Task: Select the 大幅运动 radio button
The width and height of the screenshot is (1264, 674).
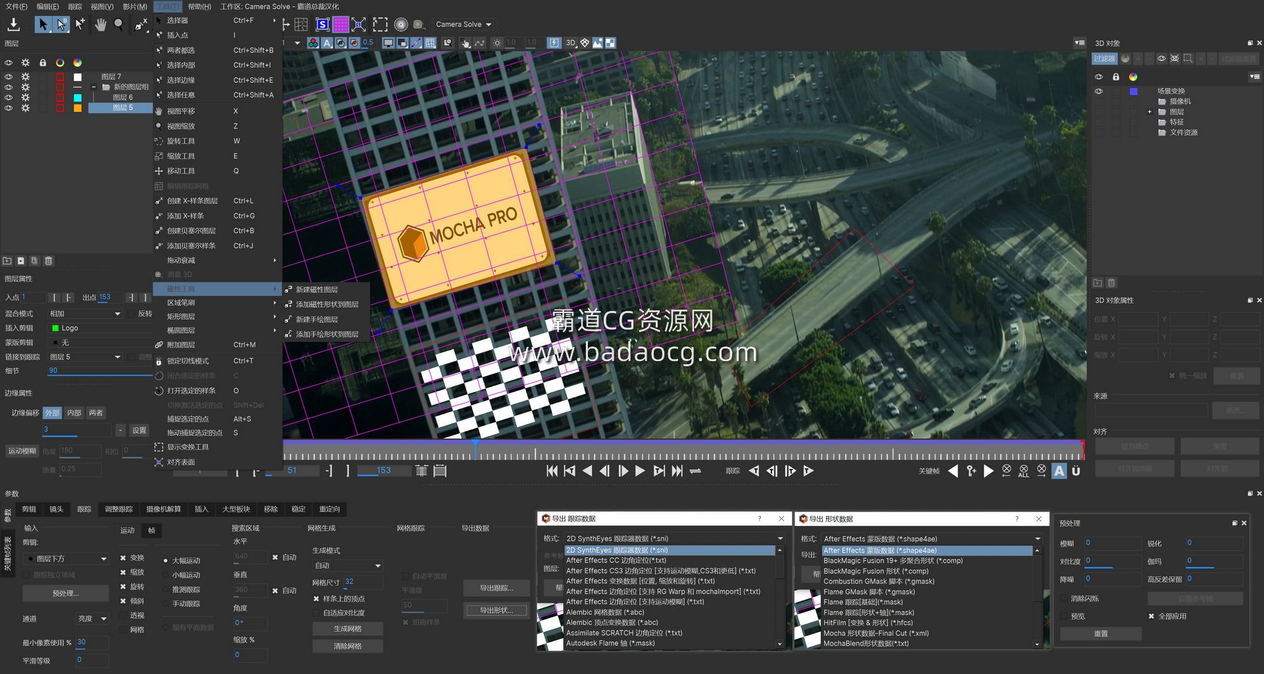Action: click(x=165, y=561)
